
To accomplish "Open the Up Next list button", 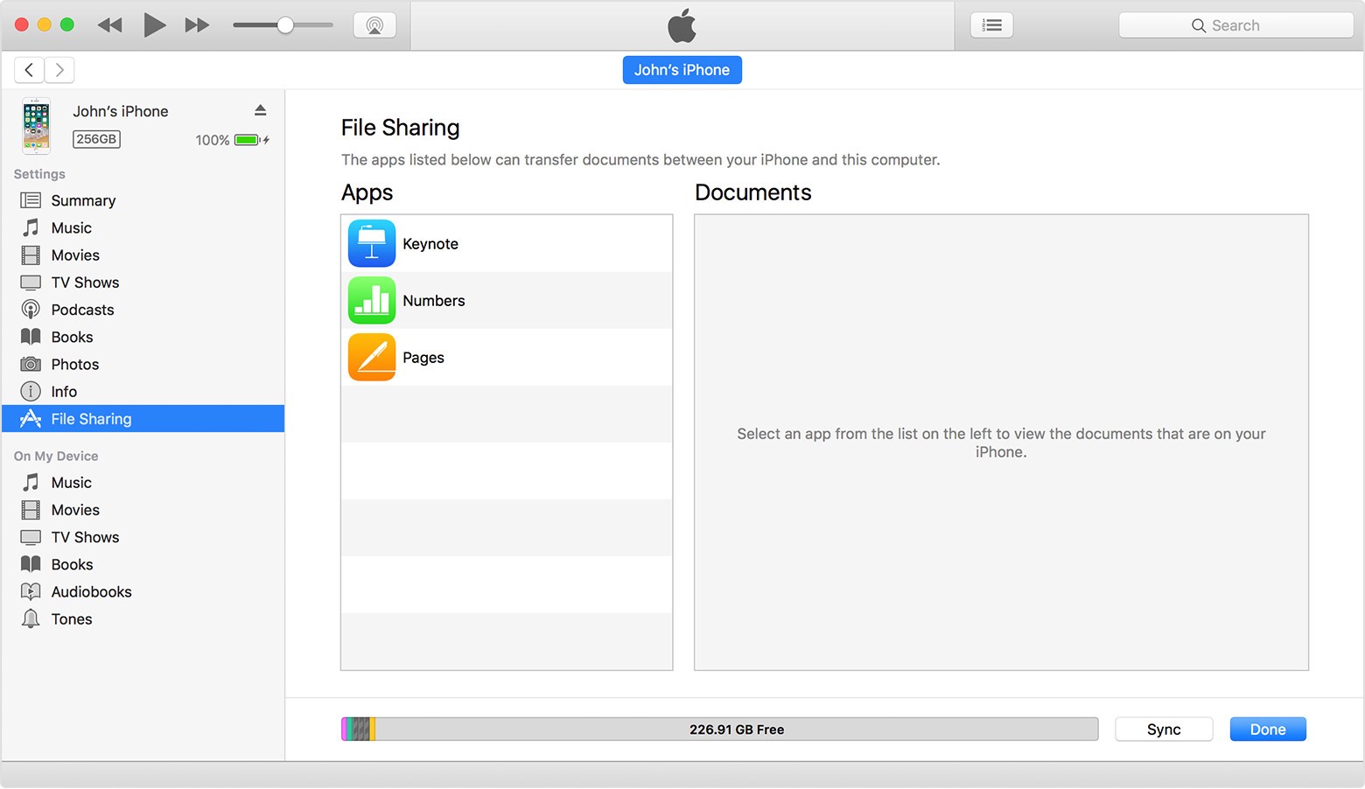I will 991,25.
